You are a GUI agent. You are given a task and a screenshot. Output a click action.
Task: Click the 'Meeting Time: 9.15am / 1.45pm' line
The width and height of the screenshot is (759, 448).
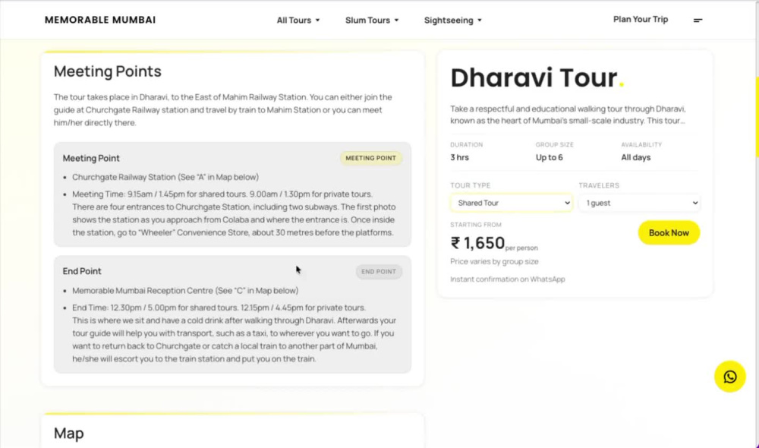[222, 194]
